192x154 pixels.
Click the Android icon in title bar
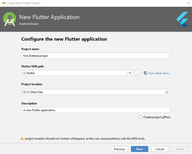click(x=4, y=3)
